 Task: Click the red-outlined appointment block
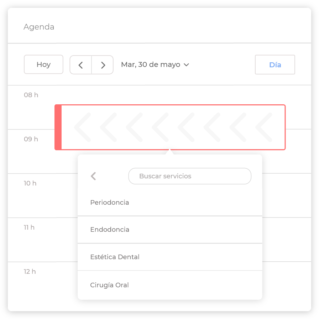[173, 127]
